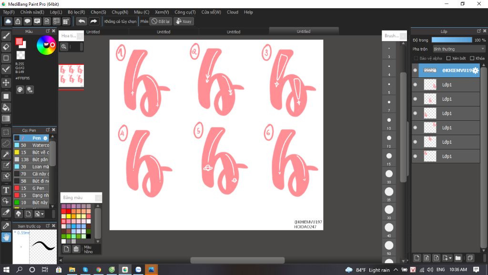Select the Bucket fill tool
Screen dimensions: 488x275
coord(6,107)
